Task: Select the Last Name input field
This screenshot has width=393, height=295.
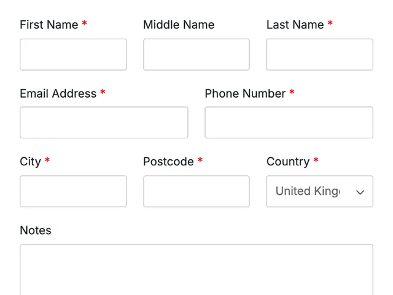Action: click(x=319, y=55)
